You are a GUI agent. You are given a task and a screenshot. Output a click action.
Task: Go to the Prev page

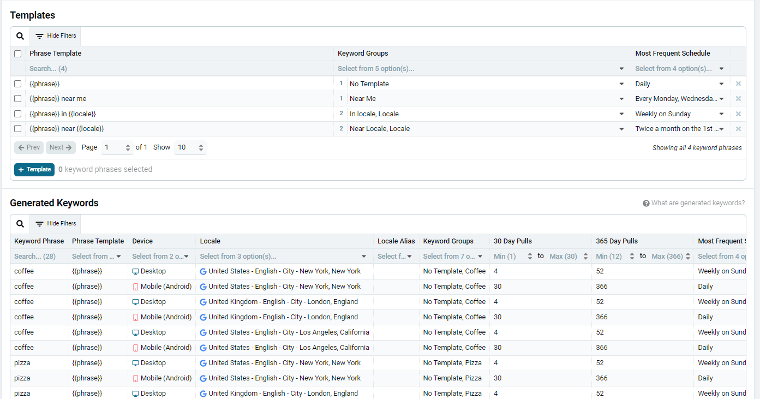[x=29, y=147]
